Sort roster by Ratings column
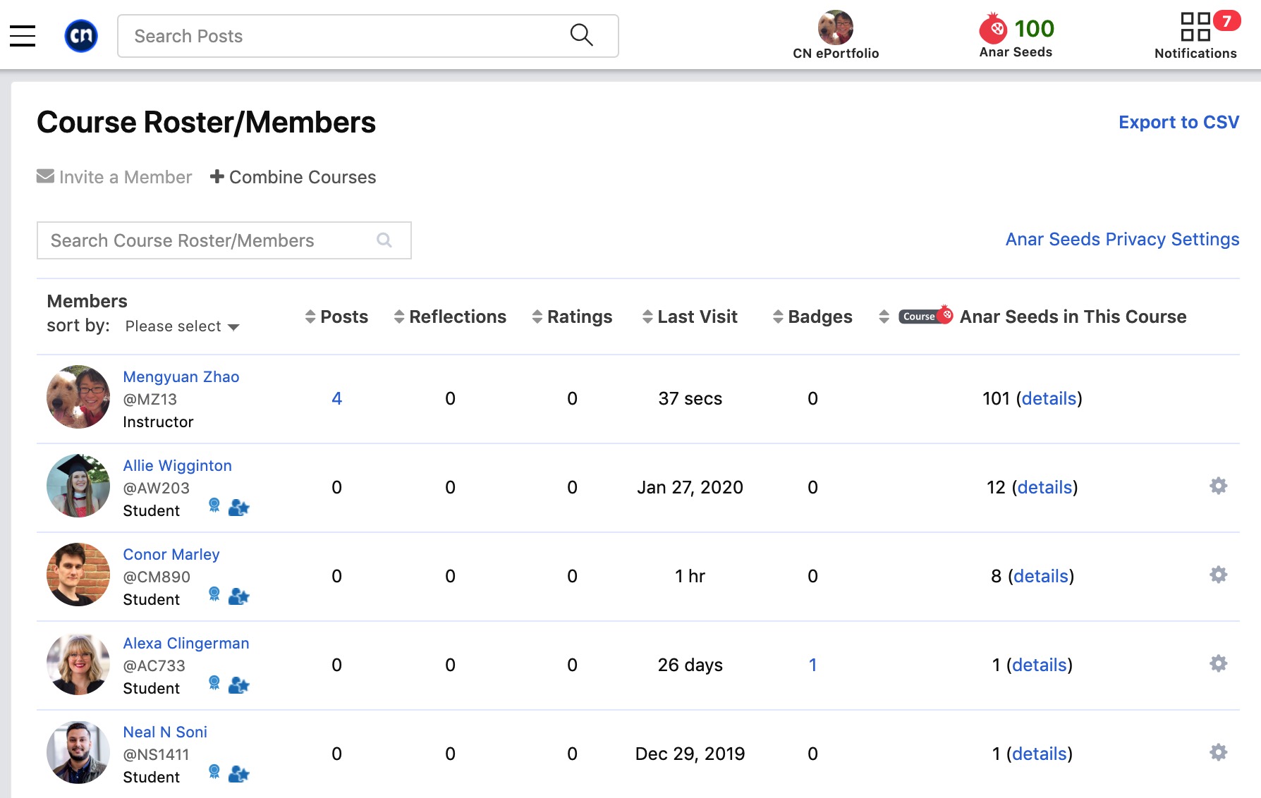 572,317
